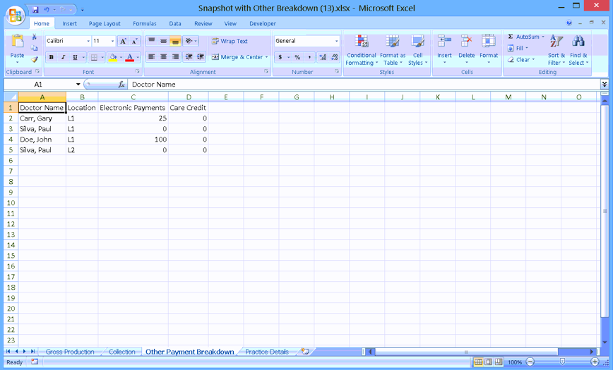Toggle Wrap Text for selected cell
The image size is (613, 370).
[x=230, y=41]
